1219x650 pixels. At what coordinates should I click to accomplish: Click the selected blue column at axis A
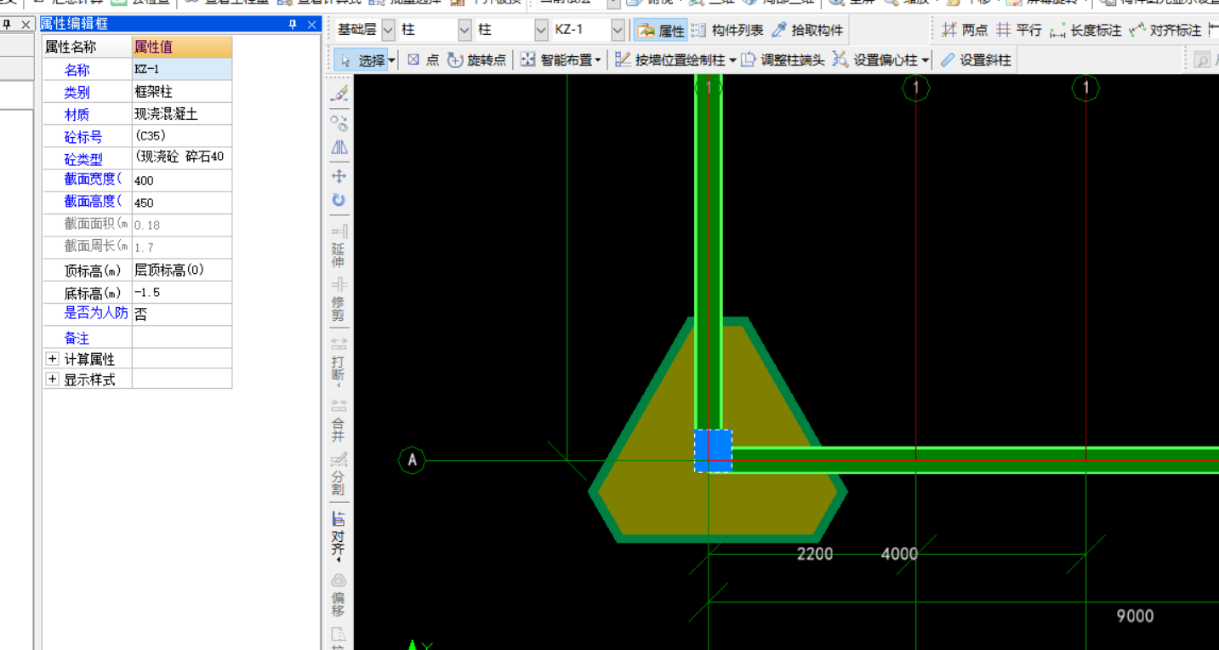(713, 451)
